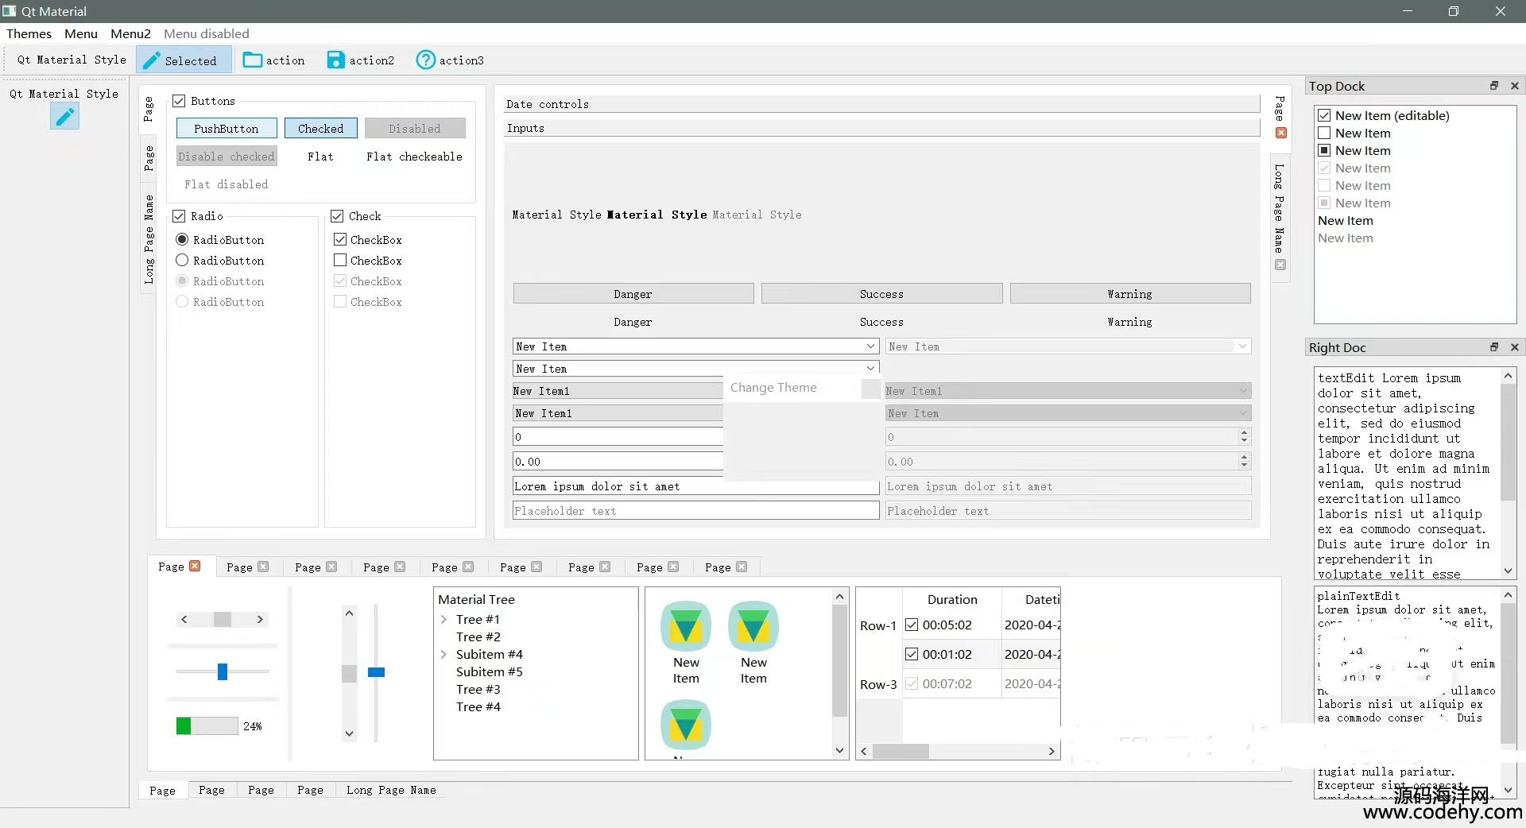The width and height of the screenshot is (1526, 828).
Task: Click the 24% progress bar
Action: (x=207, y=725)
